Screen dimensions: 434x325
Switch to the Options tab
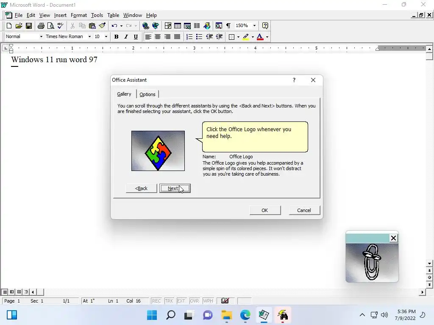pos(147,94)
